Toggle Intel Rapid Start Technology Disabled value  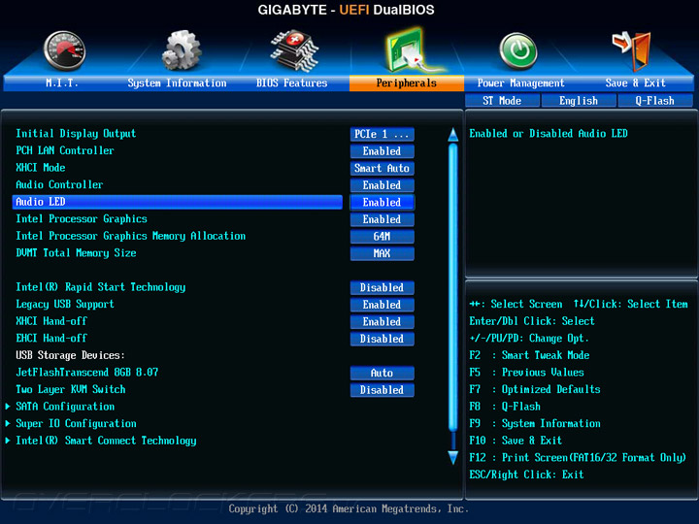coord(383,287)
